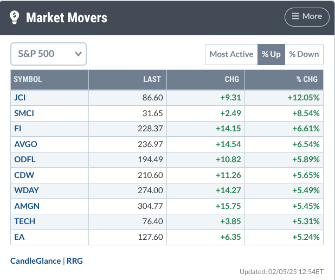Open the More menu button
Viewport: 335px width, 280px height.
pos(307,17)
